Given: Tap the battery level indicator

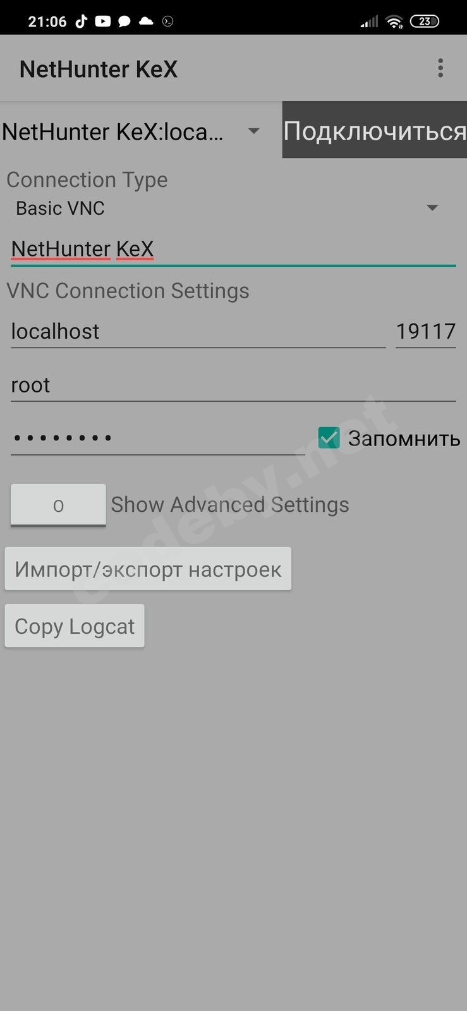Looking at the screenshot, I should click(425, 21).
